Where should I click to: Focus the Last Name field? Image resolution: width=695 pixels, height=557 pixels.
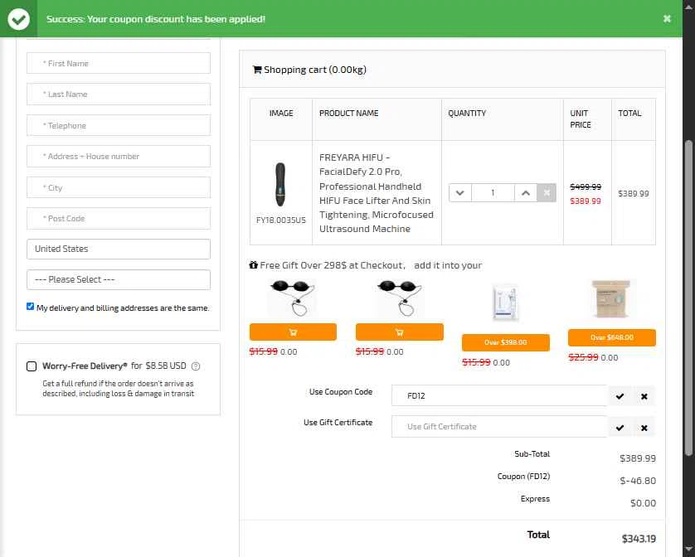click(119, 94)
